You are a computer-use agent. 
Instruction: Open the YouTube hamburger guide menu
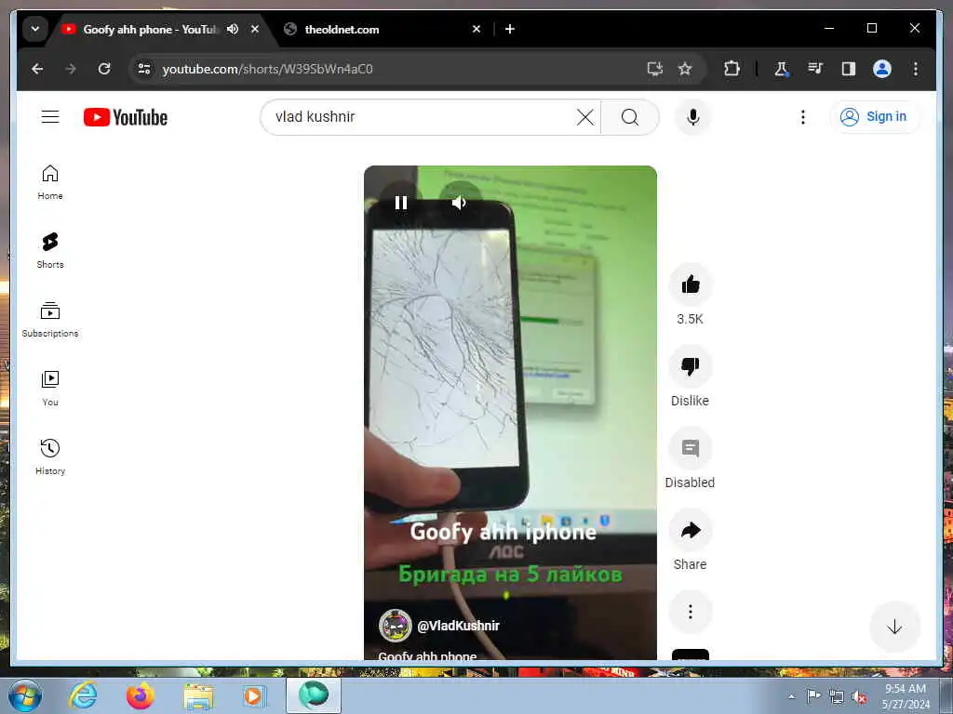pos(50,116)
